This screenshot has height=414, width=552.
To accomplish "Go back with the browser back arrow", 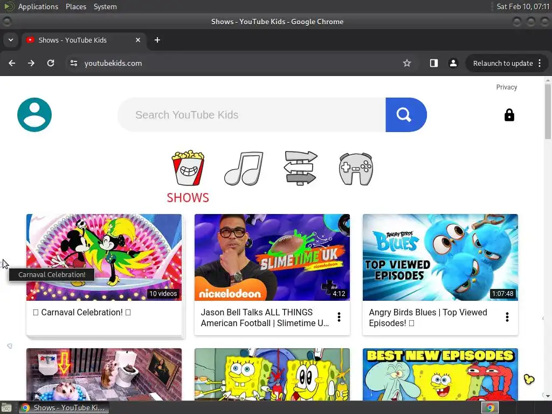I will 12,63.
